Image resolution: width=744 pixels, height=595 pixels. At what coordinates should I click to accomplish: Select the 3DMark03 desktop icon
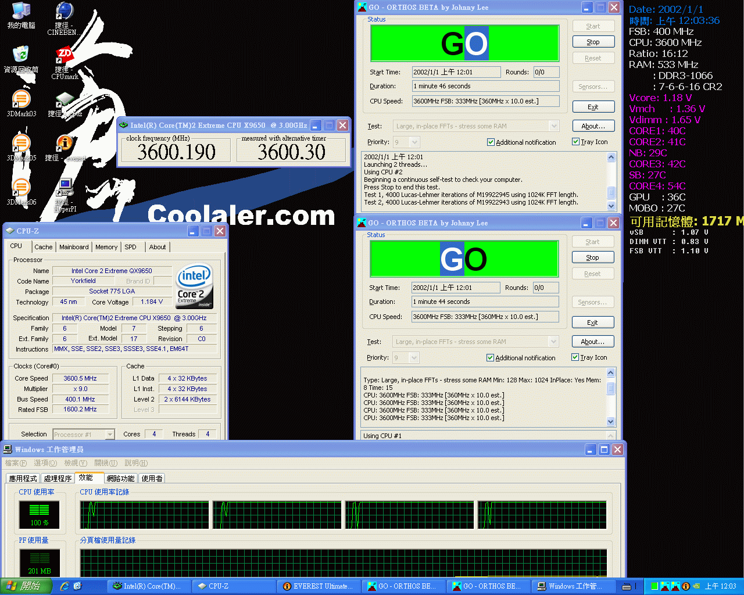coord(21,103)
